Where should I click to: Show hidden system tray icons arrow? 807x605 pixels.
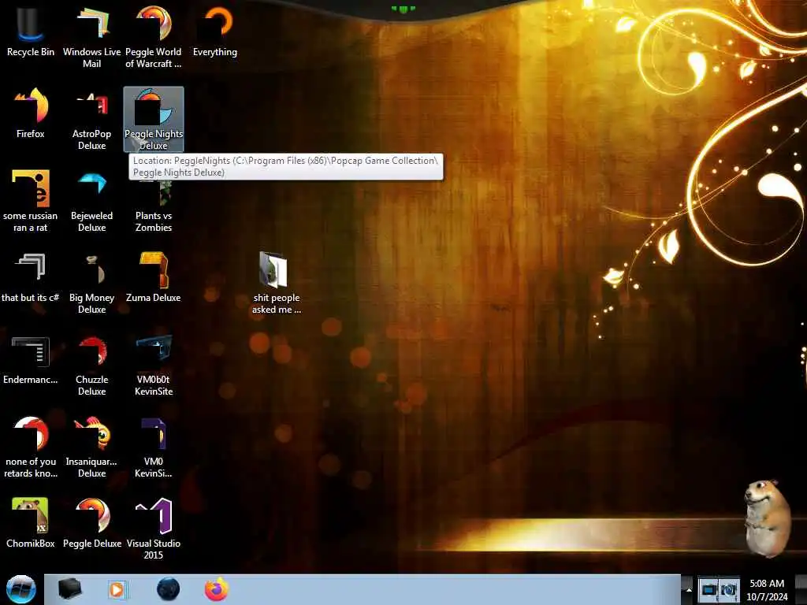[689, 589]
